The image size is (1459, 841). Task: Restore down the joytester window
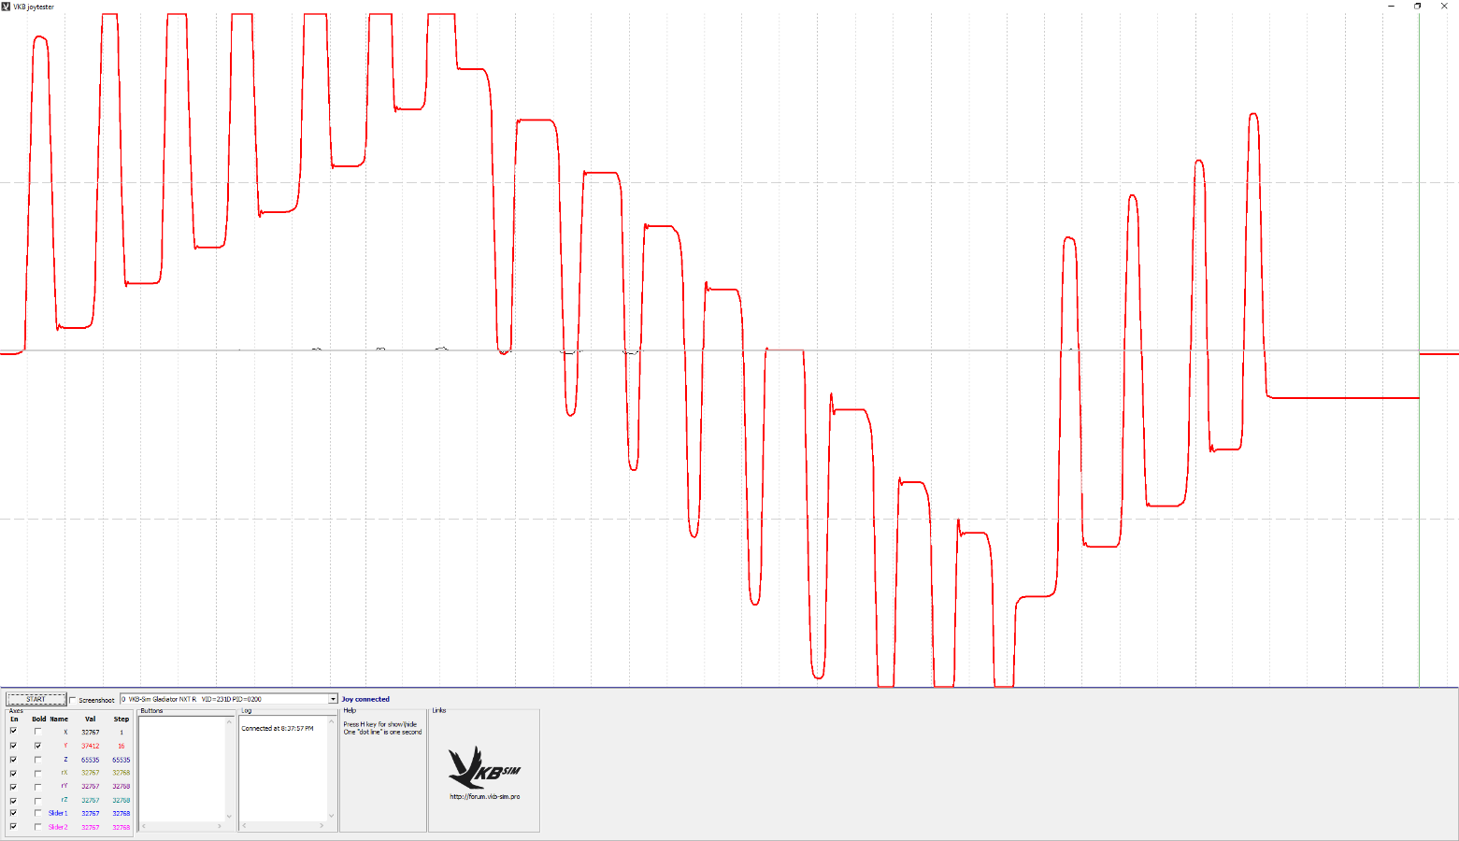(x=1417, y=7)
